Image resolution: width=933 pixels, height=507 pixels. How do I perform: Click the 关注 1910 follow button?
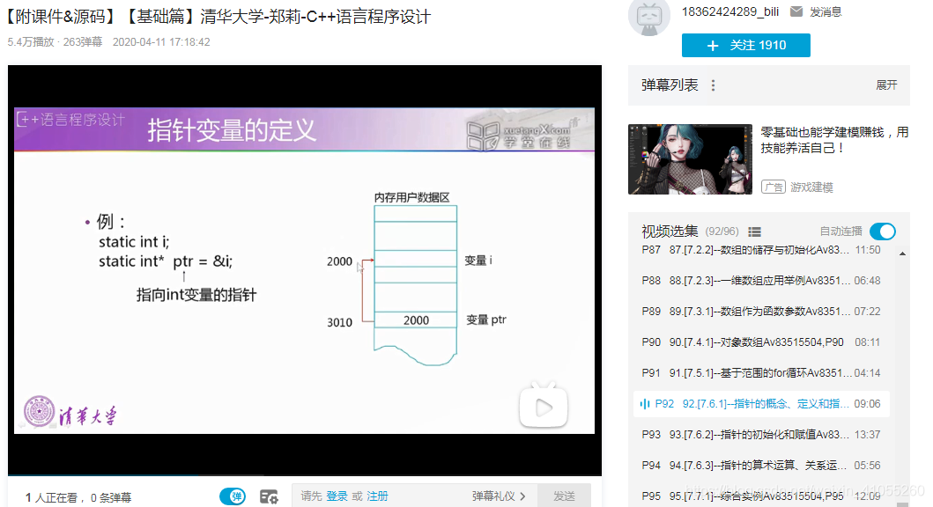pos(745,45)
